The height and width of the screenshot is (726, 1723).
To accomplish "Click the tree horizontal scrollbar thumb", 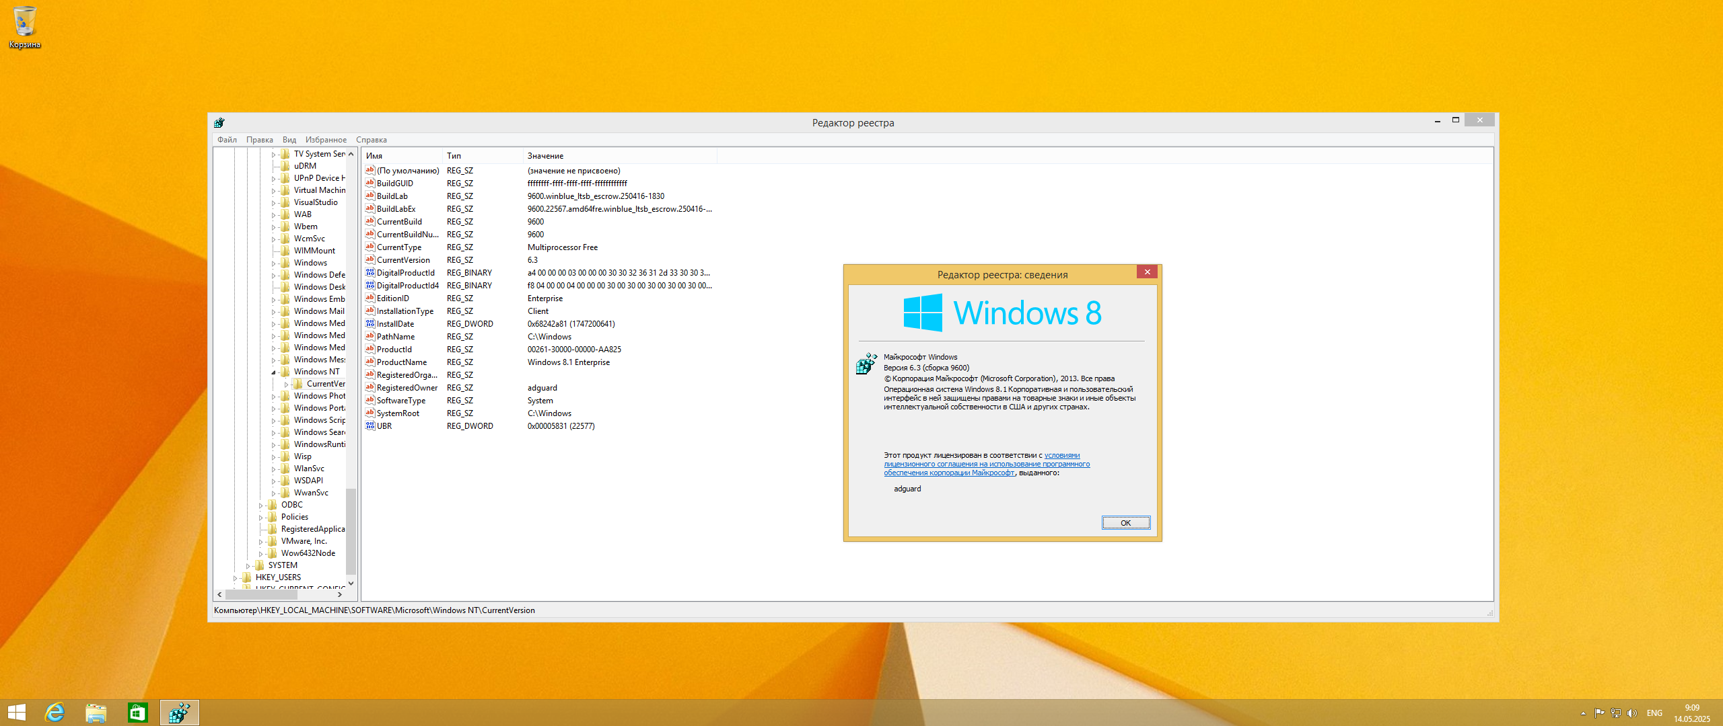I will tap(261, 594).
